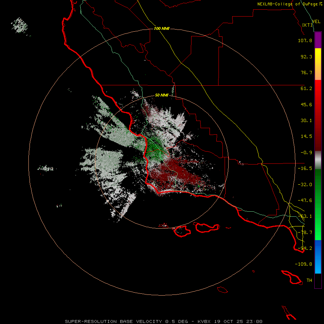
Task: Click the black radar site dot
Action: click(162, 162)
